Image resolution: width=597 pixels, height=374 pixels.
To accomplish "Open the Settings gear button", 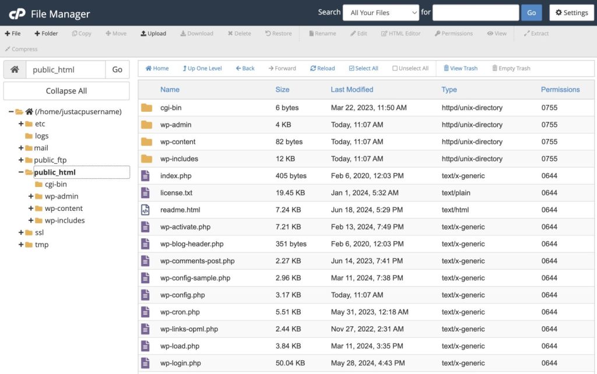I will tap(571, 13).
